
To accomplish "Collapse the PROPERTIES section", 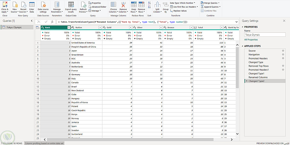I will click(x=243, y=27).
